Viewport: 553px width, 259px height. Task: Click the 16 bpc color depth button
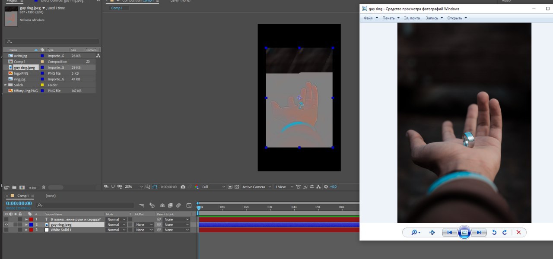coord(32,188)
